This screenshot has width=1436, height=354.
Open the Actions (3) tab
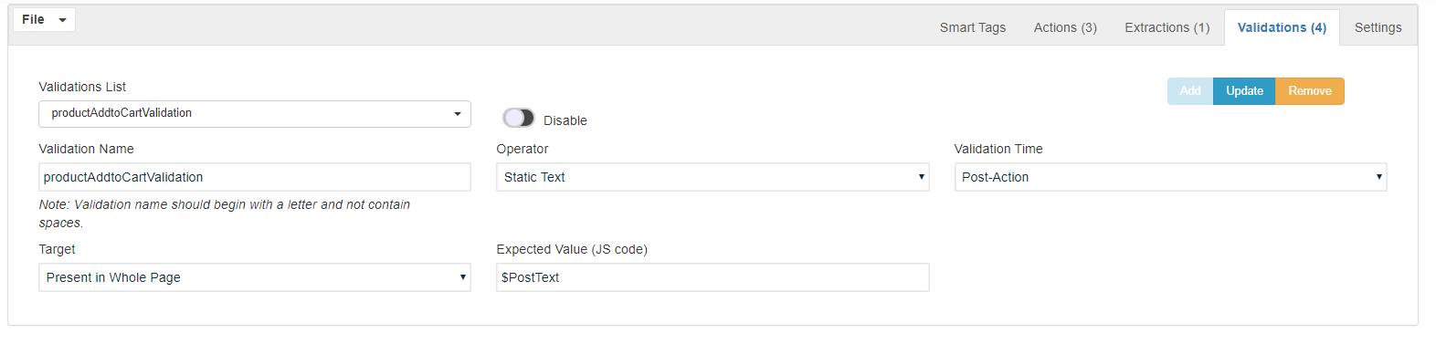tap(1065, 27)
